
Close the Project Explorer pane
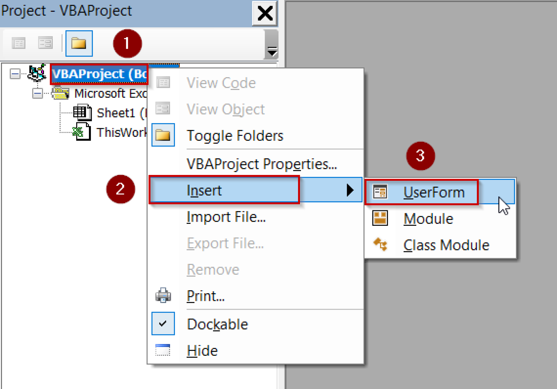pos(265,13)
